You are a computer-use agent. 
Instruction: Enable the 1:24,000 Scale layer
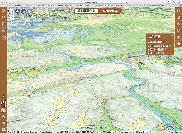(x=149, y=50)
